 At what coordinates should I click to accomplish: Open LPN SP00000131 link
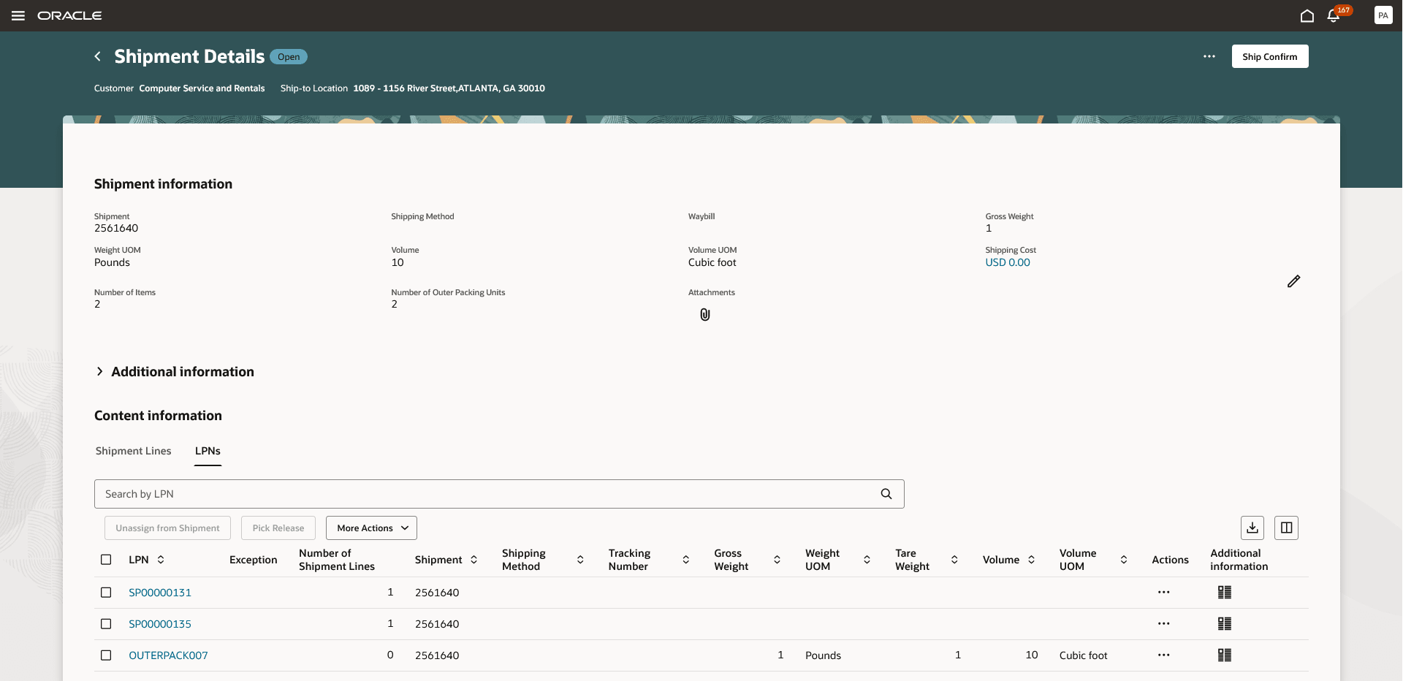[x=160, y=593]
